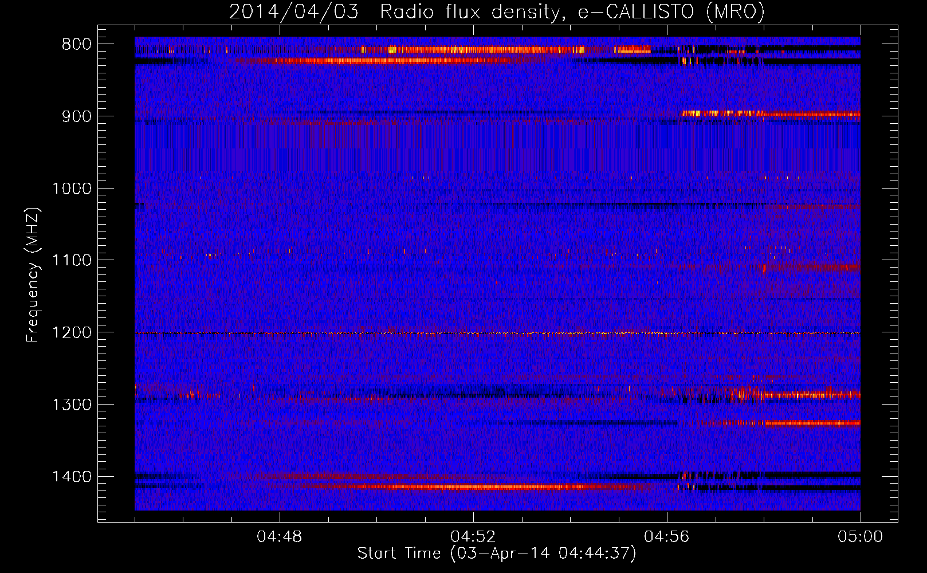
Task: Click the 04:48 time tick label
Action: (x=280, y=537)
